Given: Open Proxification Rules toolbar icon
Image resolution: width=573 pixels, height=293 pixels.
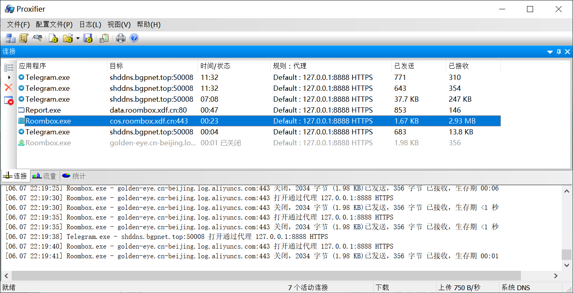Looking at the screenshot, I should pos(24,38).
